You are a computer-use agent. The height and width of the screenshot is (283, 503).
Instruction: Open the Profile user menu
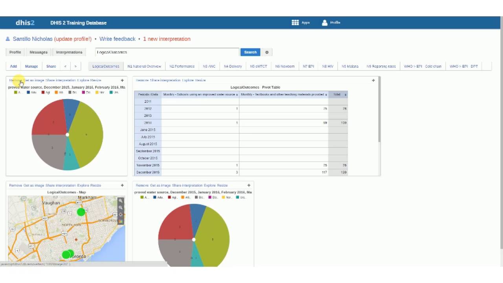point(331,22)
